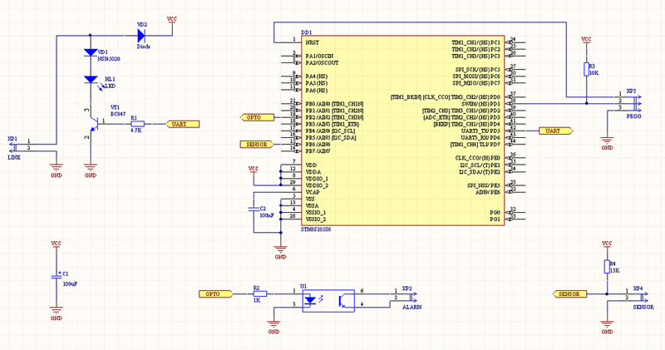Select capacitor C1 symbol
This screenshot has height=350, width=665.
click(57, 277)
